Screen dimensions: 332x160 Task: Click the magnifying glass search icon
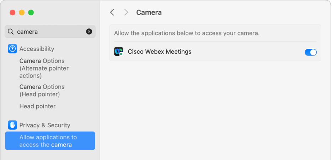pyautogui.click(x=11, y=32)
